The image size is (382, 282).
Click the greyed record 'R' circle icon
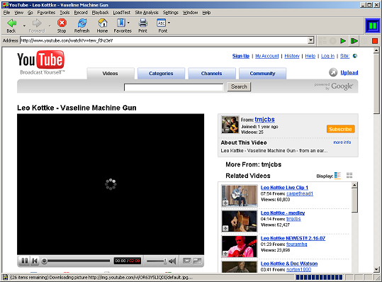[x=333, y=40]
